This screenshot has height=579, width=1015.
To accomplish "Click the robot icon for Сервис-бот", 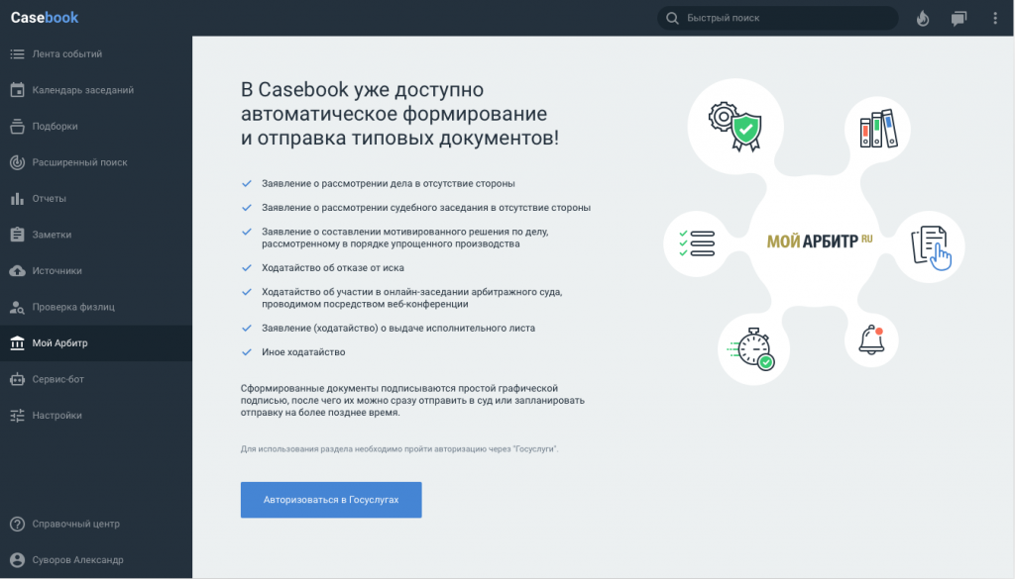I will [x=18, y=379].
